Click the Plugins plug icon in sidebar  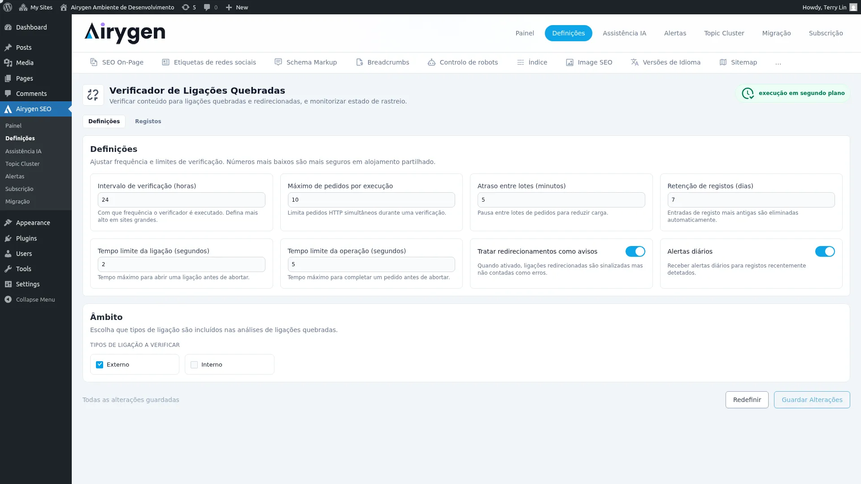tap(8, 238)
